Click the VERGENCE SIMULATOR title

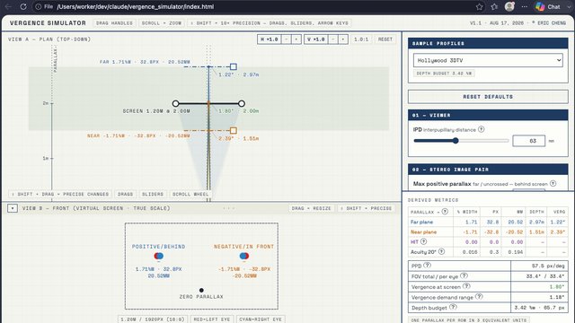[x=48, y=23]
